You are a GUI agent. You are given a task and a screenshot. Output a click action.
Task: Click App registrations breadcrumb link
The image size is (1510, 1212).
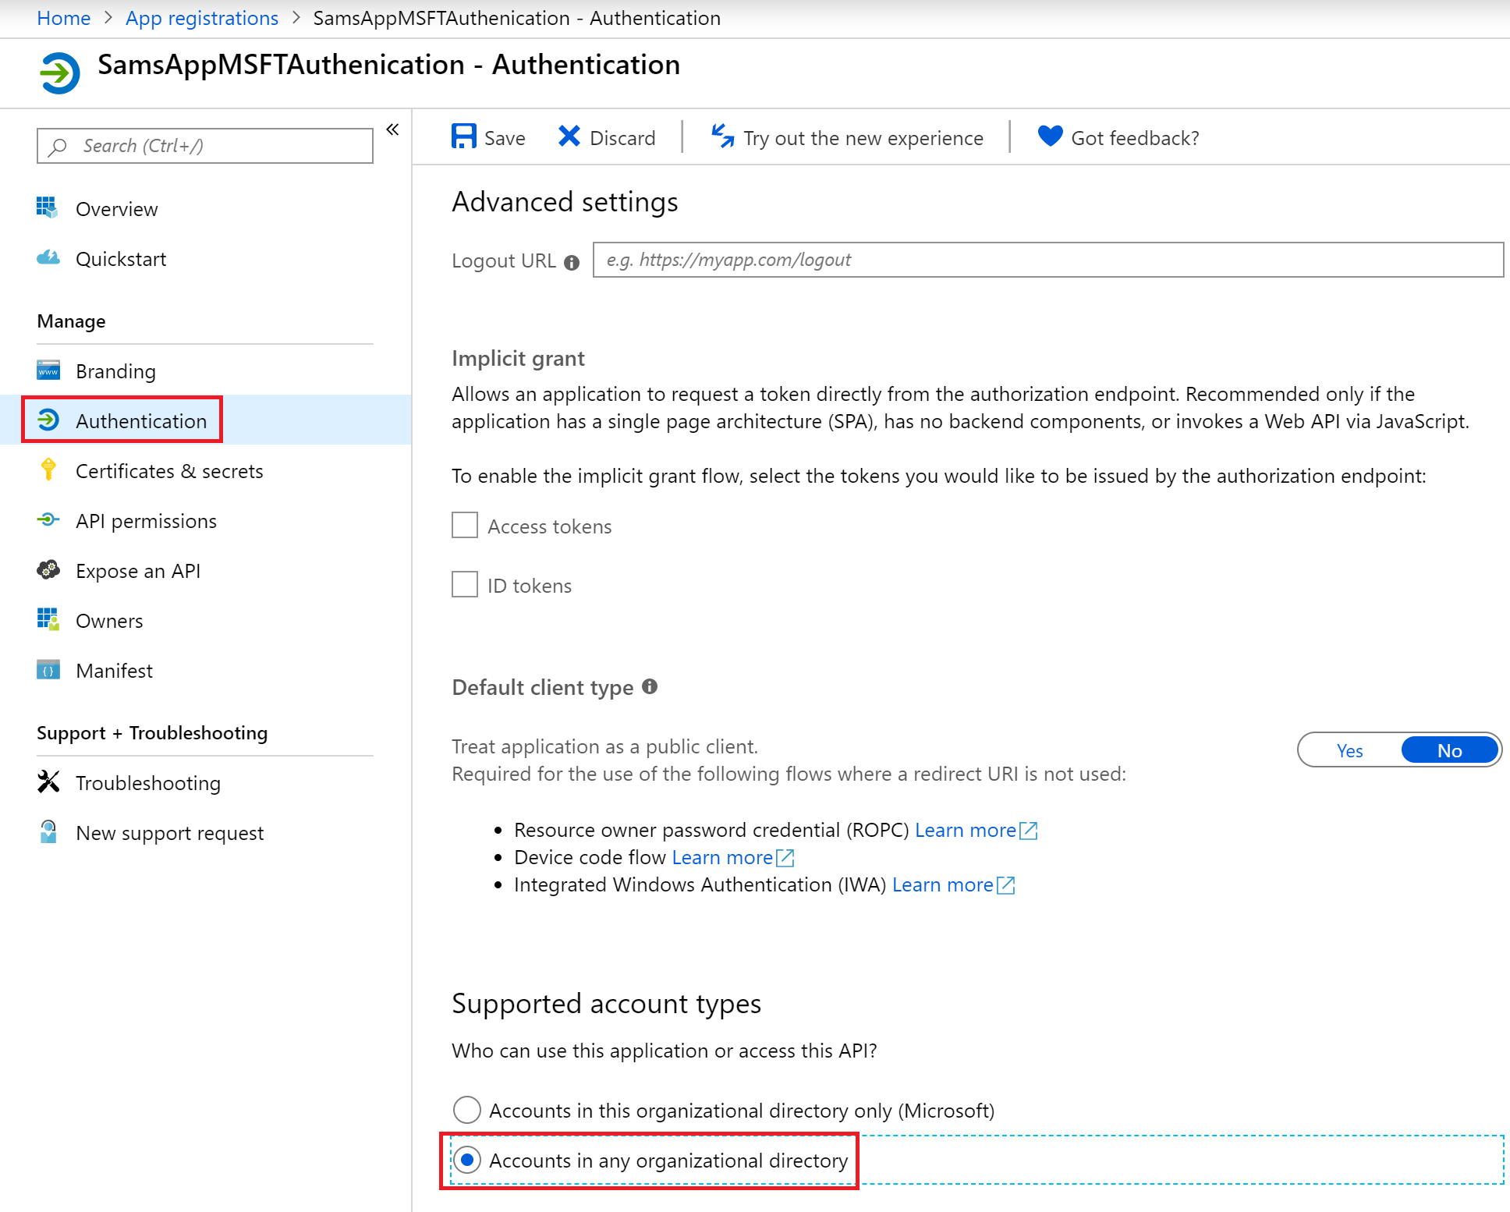(202, 18)
